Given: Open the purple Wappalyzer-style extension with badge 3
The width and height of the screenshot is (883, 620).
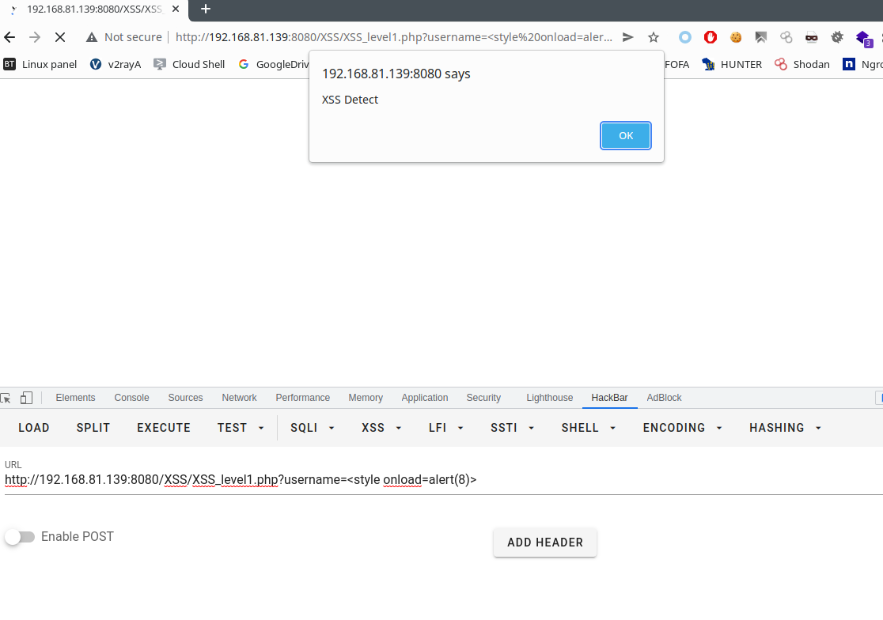Looking at the screenshot, I should point(862,36).
